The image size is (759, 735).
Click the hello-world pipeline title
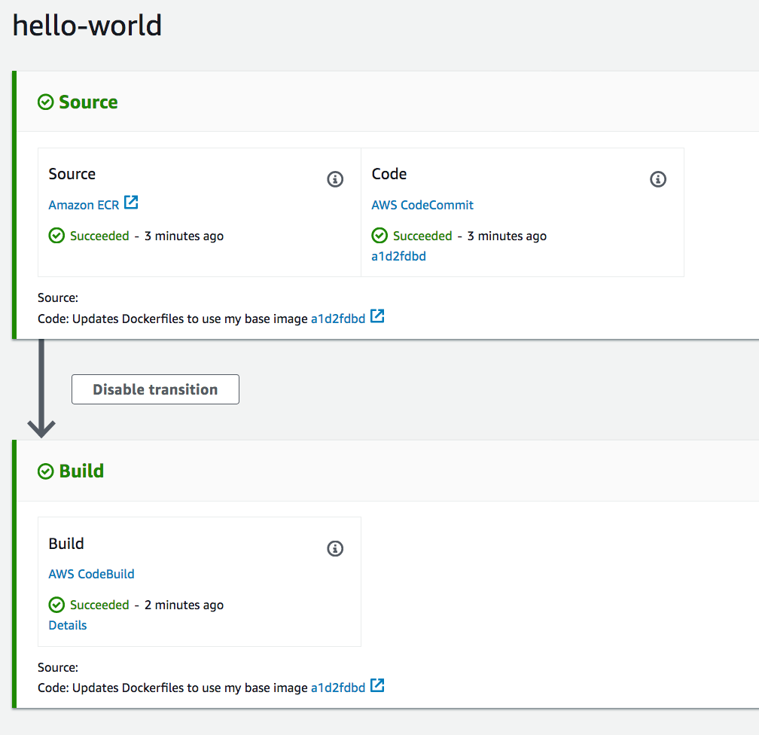click(87, 26)
